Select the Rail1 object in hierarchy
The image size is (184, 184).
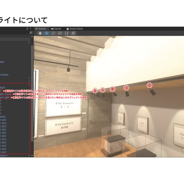click(x=3, y=88)
